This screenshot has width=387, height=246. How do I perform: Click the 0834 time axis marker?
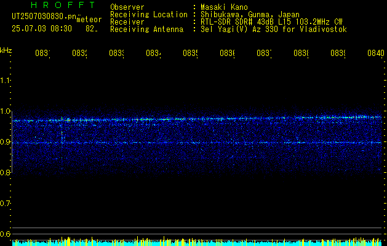153,54
